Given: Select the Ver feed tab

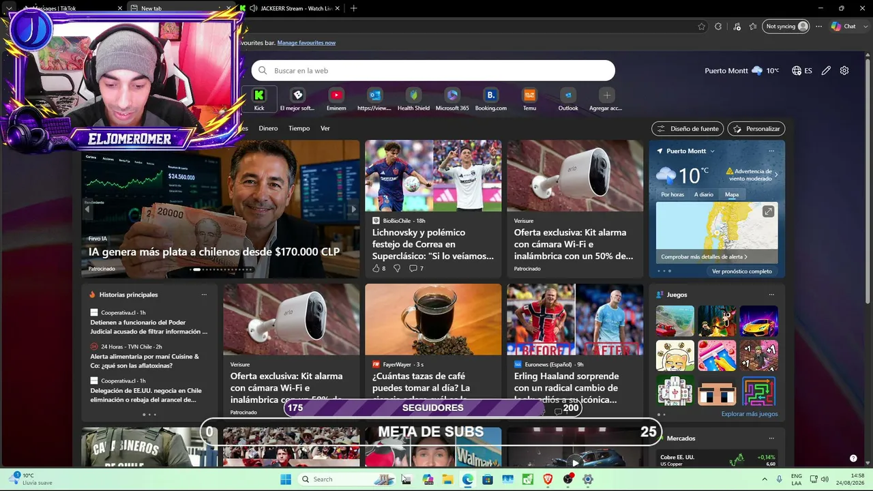Looking at the screenshot, I should click(325, 128).
